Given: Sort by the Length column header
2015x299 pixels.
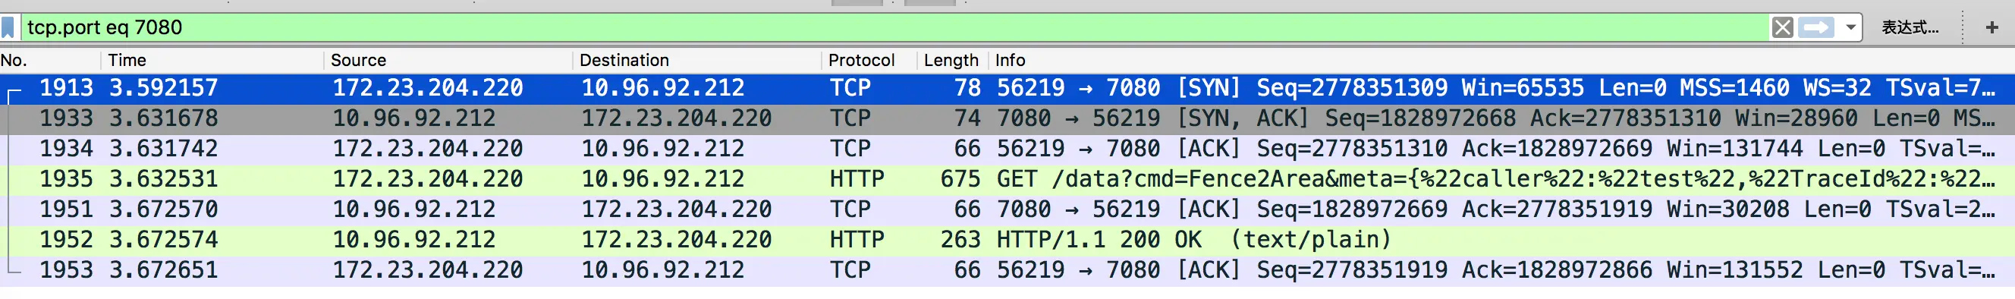Looking at the screenshot, I should coord(952,60).
